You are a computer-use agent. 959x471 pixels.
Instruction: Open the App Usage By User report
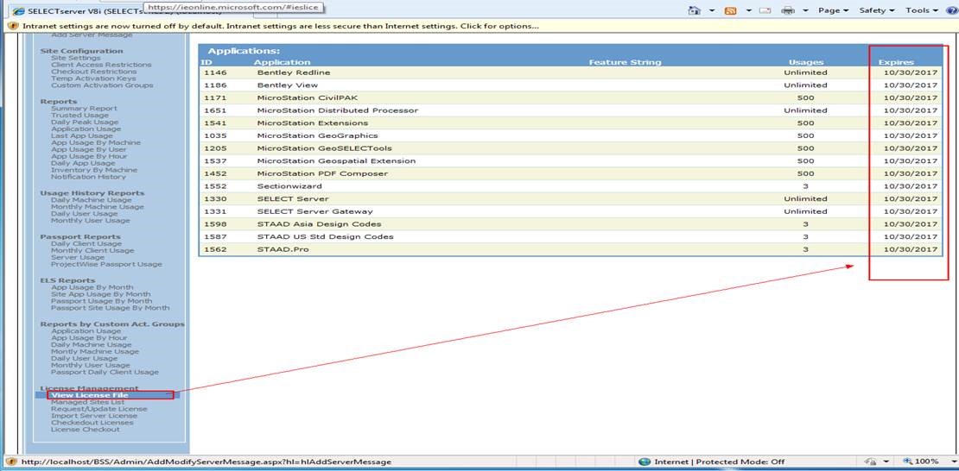89,149
